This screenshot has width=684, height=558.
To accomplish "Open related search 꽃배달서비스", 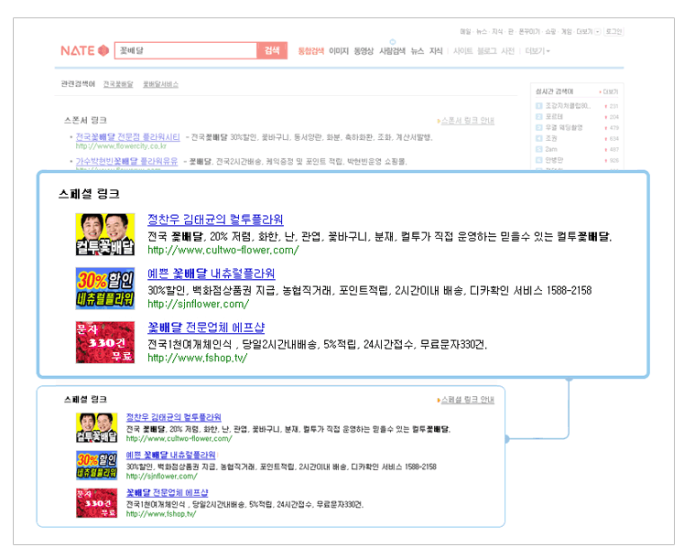I will click(x=160, y=84).
